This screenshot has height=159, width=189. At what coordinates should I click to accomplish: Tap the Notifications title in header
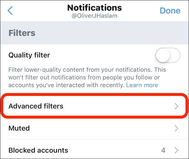pyautogui.click(x=94, y=8)
